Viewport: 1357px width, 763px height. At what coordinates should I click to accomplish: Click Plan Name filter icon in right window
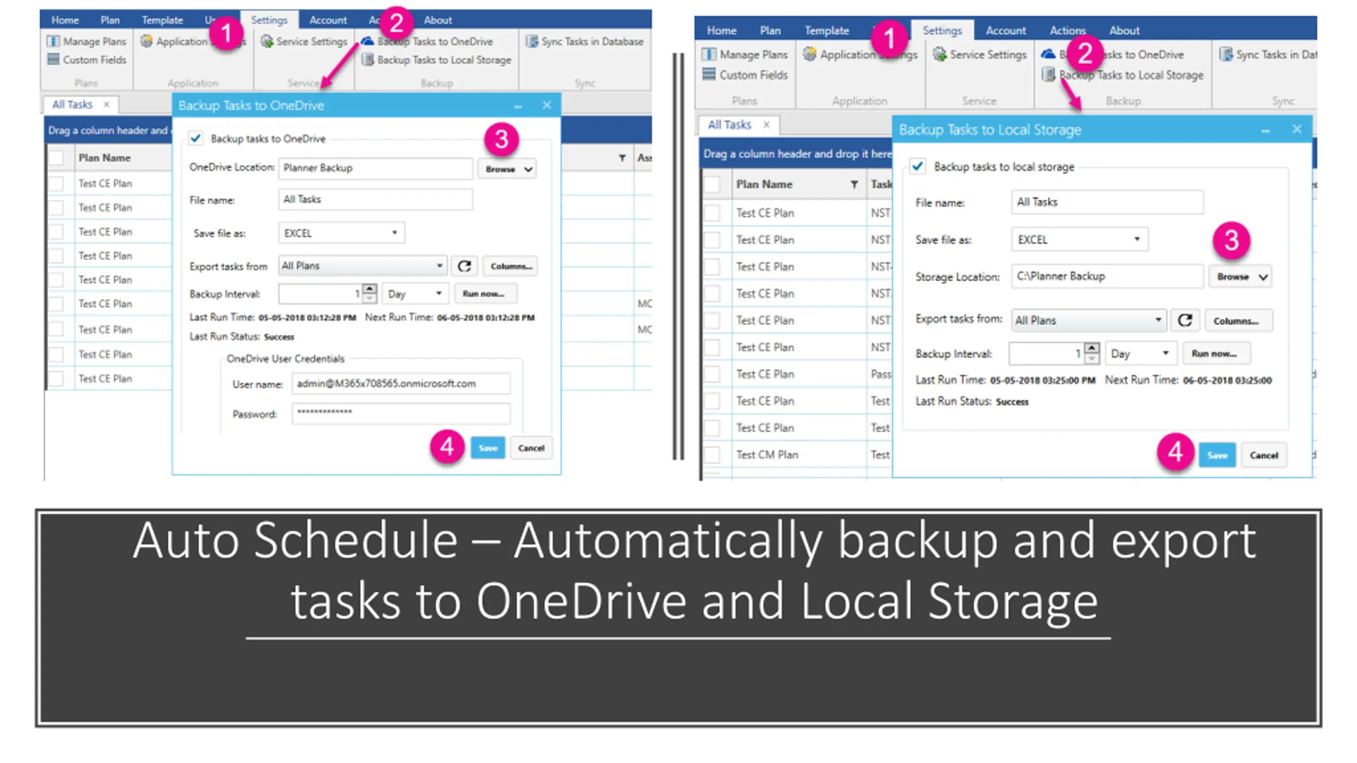tap(854, 184)
